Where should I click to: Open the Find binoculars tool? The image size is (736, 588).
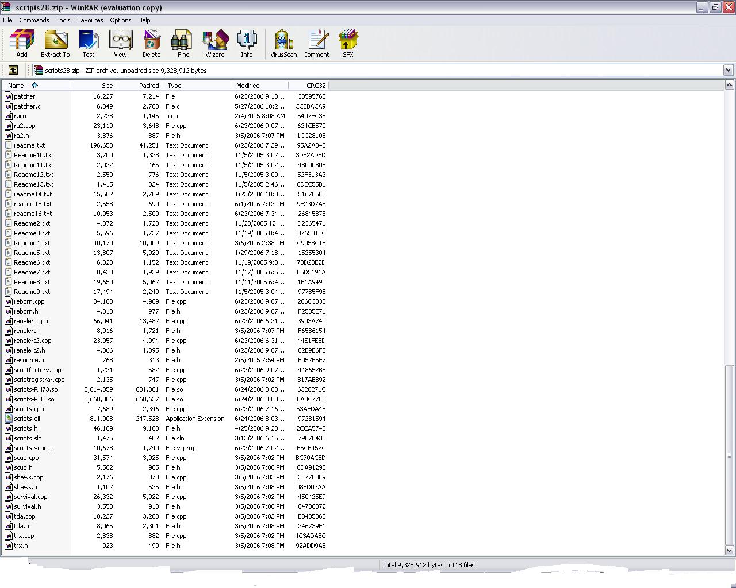[183, 44]
